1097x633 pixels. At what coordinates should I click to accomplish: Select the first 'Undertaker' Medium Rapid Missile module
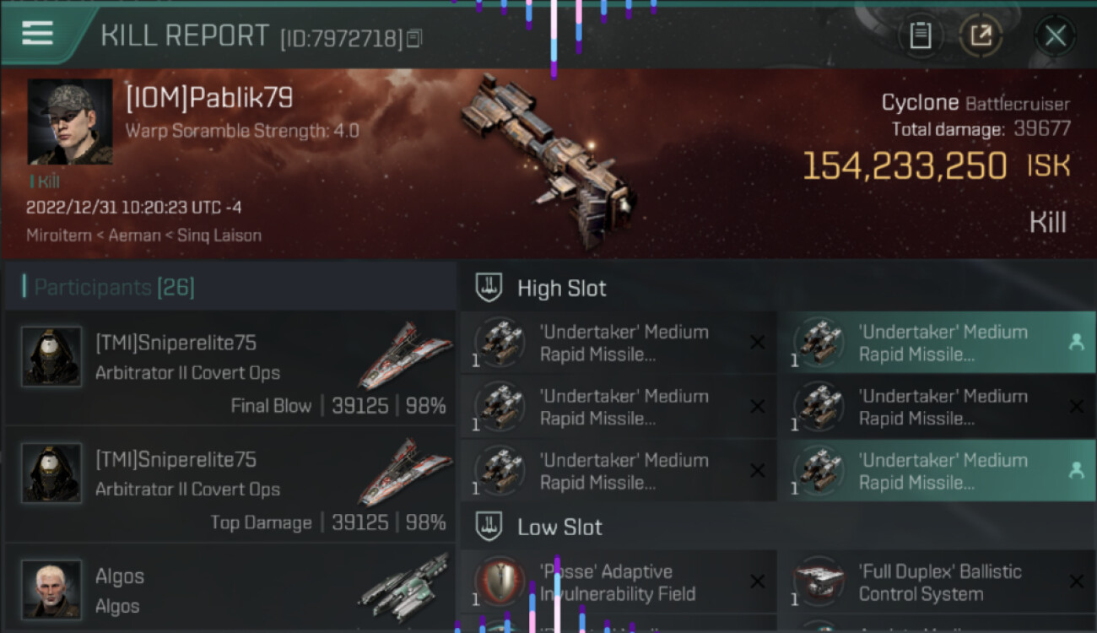[x=618, y=342]
